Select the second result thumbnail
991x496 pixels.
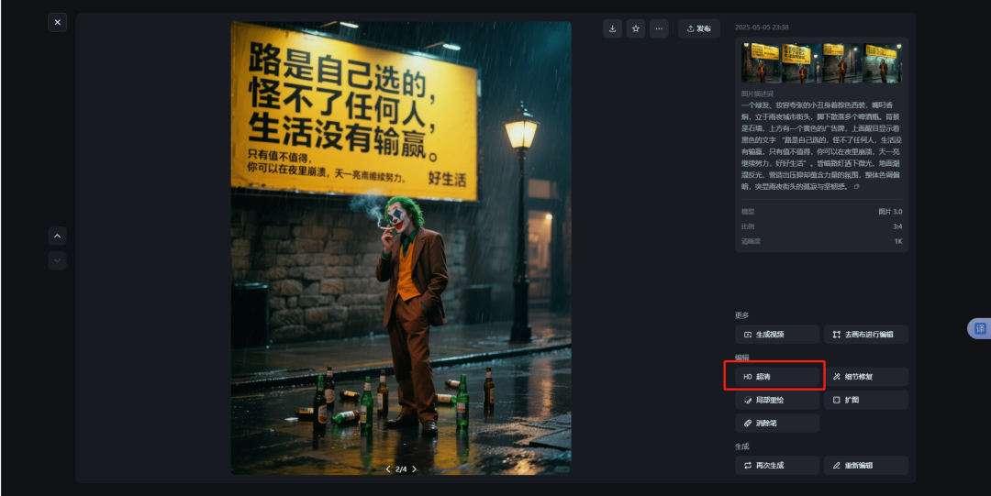[801, 62]
